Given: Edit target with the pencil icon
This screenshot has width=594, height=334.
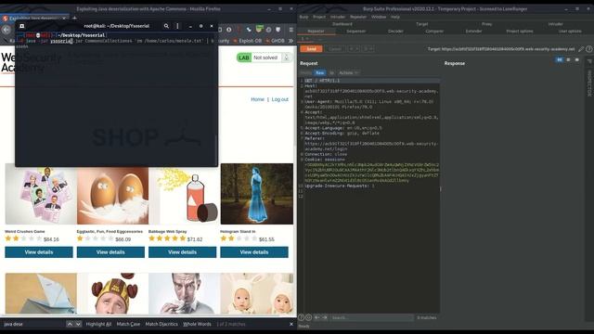Looking at the screenshot, I should coord(581,49).
